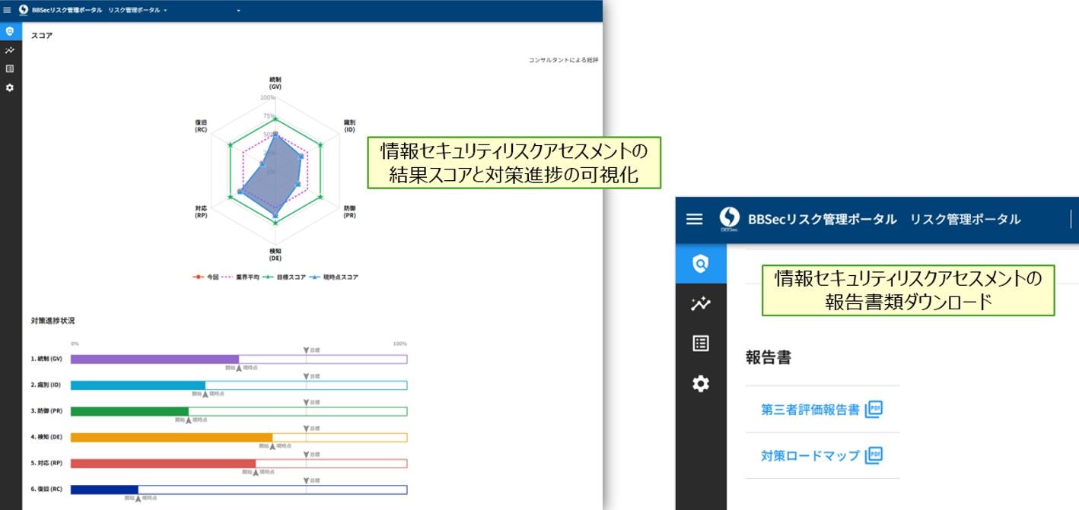1079x510 pixels.
Task: Open the 第三者評価報告書 report link
Action: pyautogui.click(x=810, y=410)
